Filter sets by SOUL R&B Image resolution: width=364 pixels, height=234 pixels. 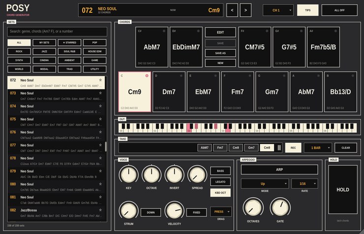tap(70, 52)
